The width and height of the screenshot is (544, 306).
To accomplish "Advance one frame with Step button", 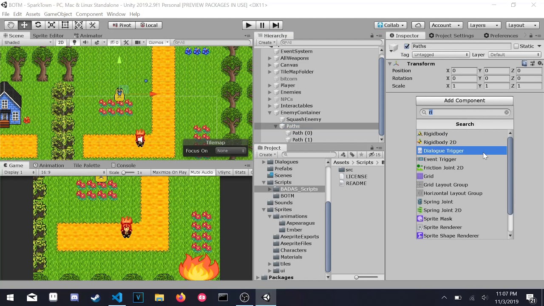I will coord(276,25).
